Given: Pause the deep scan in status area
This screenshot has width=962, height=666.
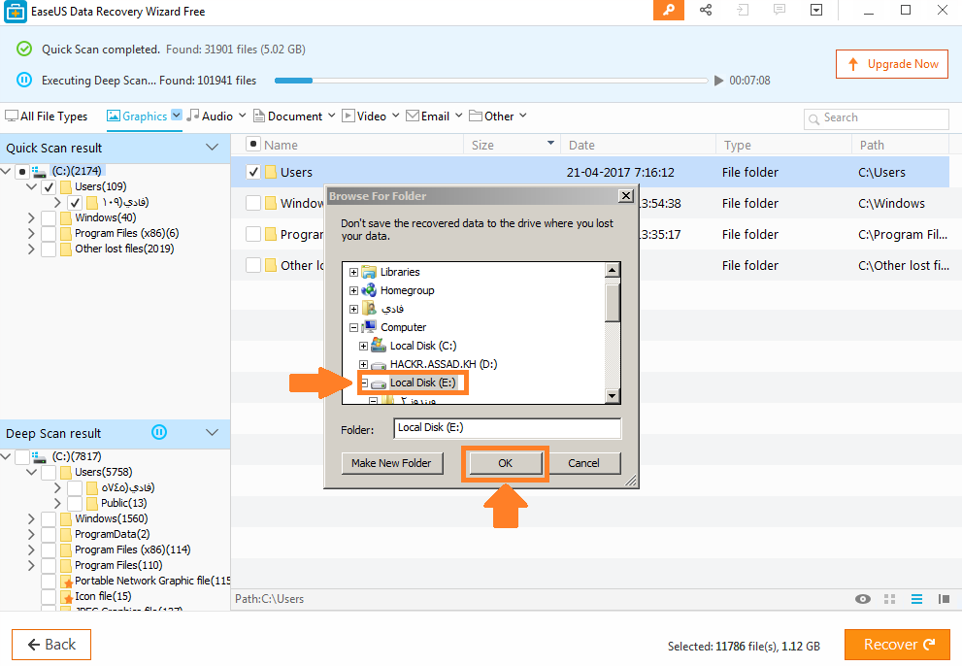Looking at the screenshot, I should [x=24, y=80].
